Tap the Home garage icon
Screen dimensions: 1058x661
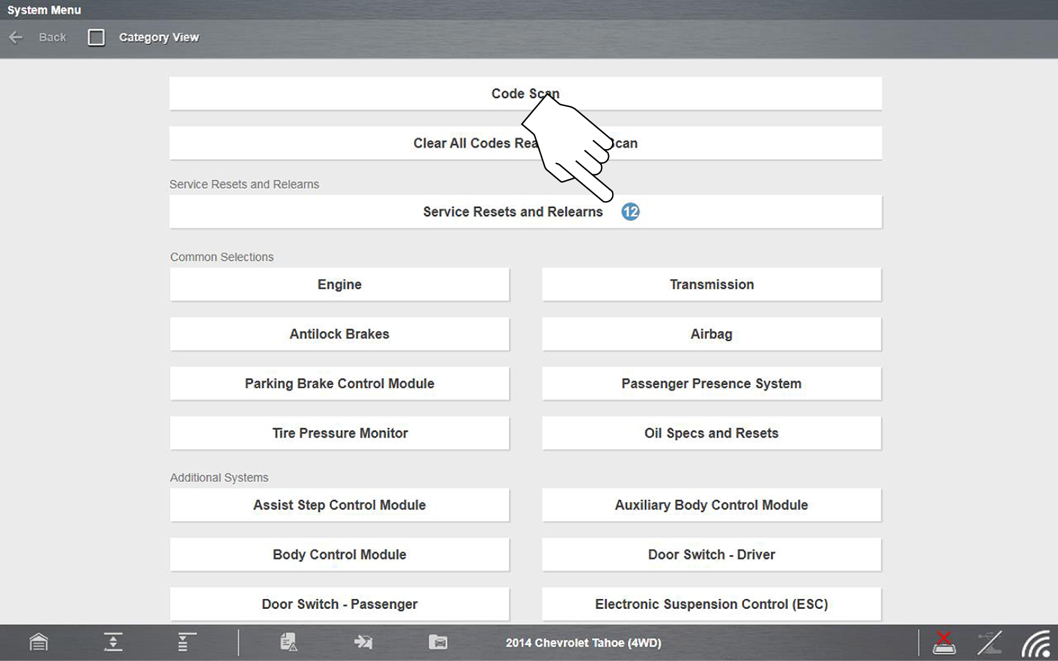tap(38, 642)
